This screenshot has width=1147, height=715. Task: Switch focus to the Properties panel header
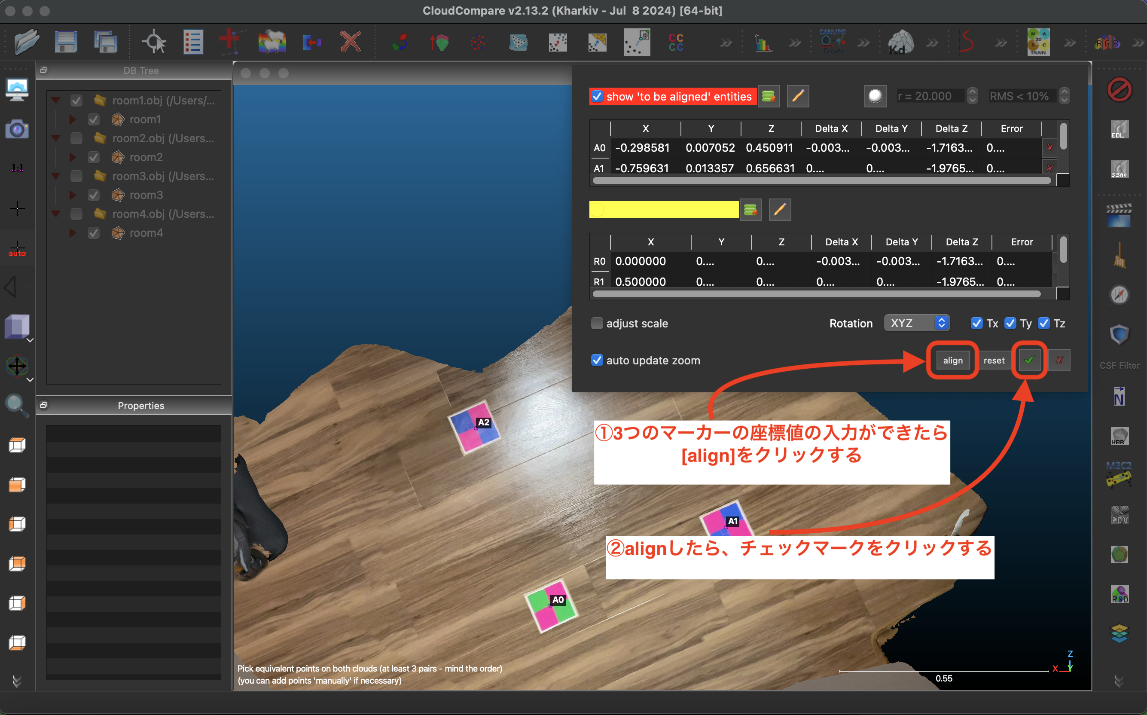(140, 405)
